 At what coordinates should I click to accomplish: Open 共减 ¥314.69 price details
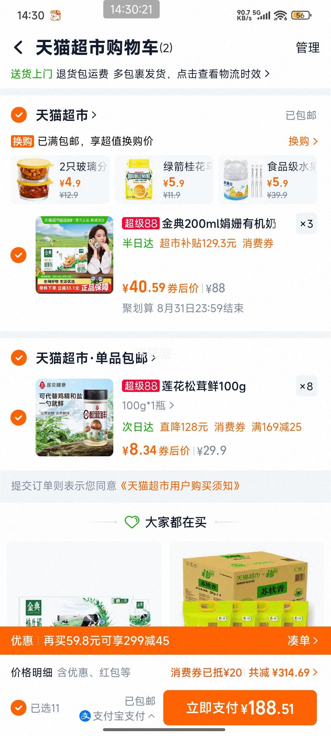pos(283,673)
